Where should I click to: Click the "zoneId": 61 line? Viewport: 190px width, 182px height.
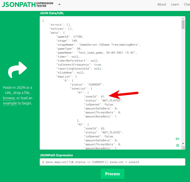click(x=95, y=96)
